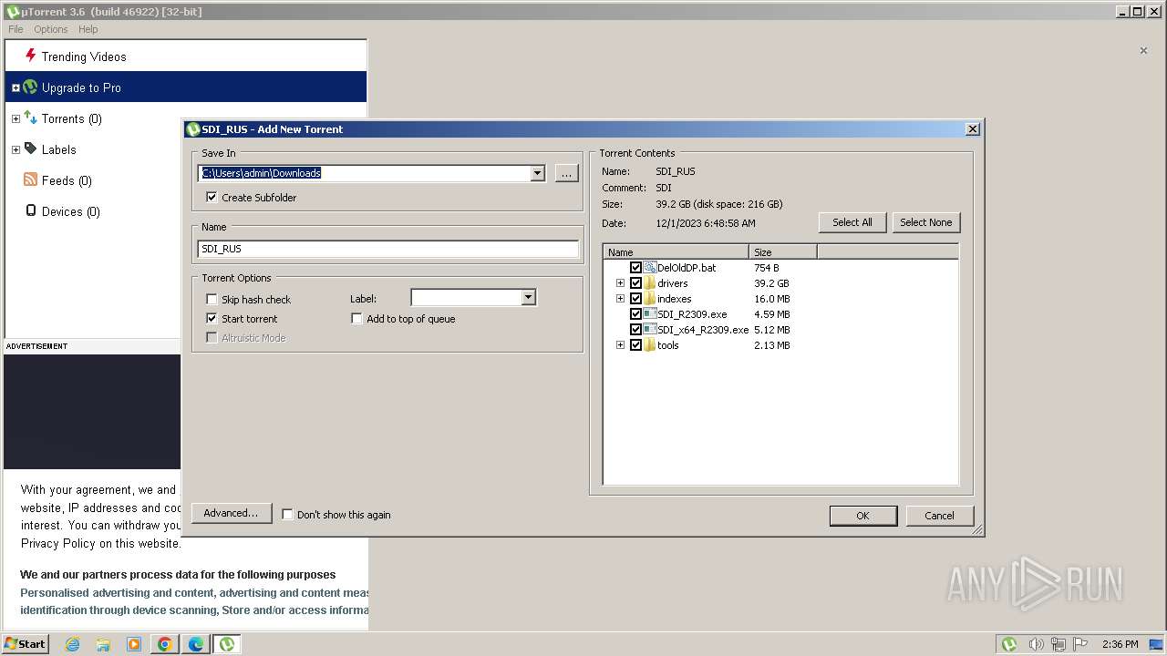This screenshot has height=656, width=1167.
Task: Click the drivers folder icon
Action: point(650,283)
